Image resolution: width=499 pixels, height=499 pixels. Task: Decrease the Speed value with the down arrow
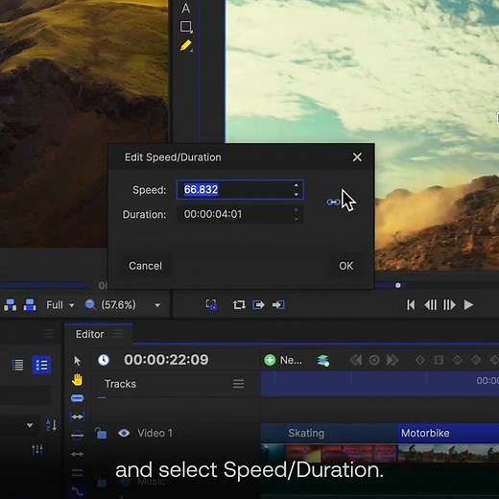(x=296, y=194)
